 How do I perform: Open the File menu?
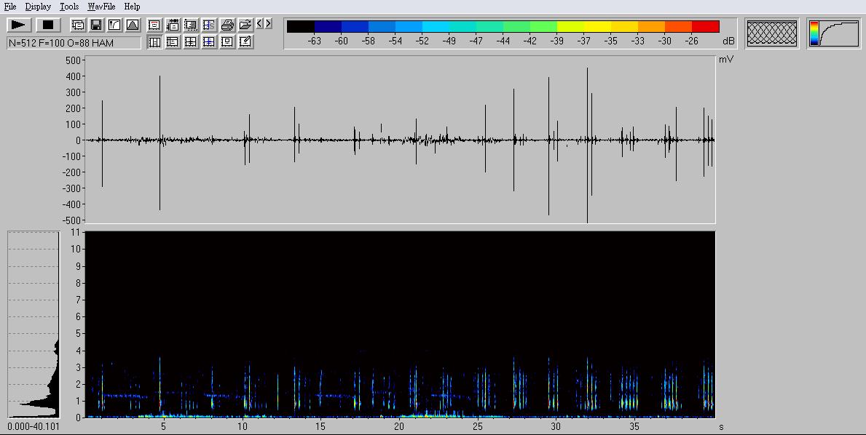(x=10, y=7)
